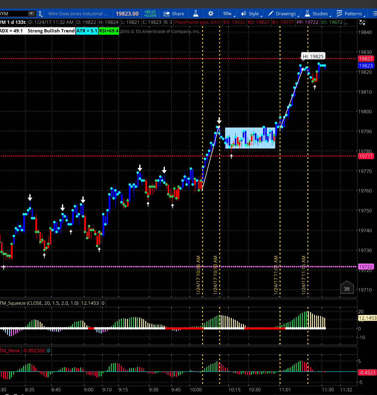Viewport: 377px width, 395px height.
Task: Click the TTM_Wave study label
Action: pyautogui.click(x=10, y=351)
